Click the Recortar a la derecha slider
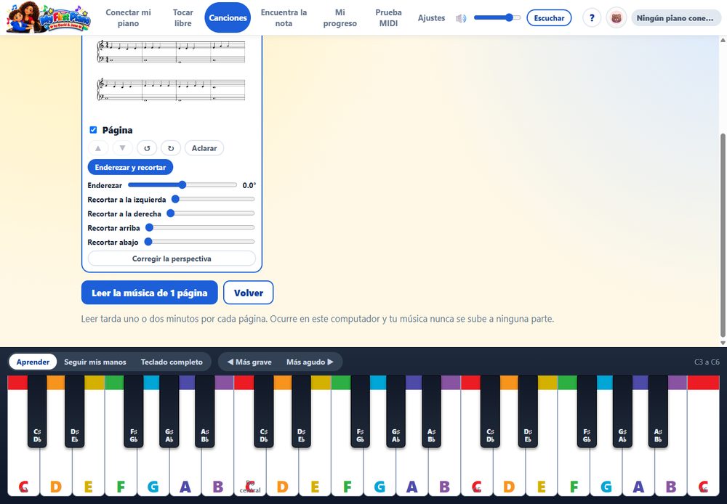Screen dimensions: 727x504 click(211, 214)
